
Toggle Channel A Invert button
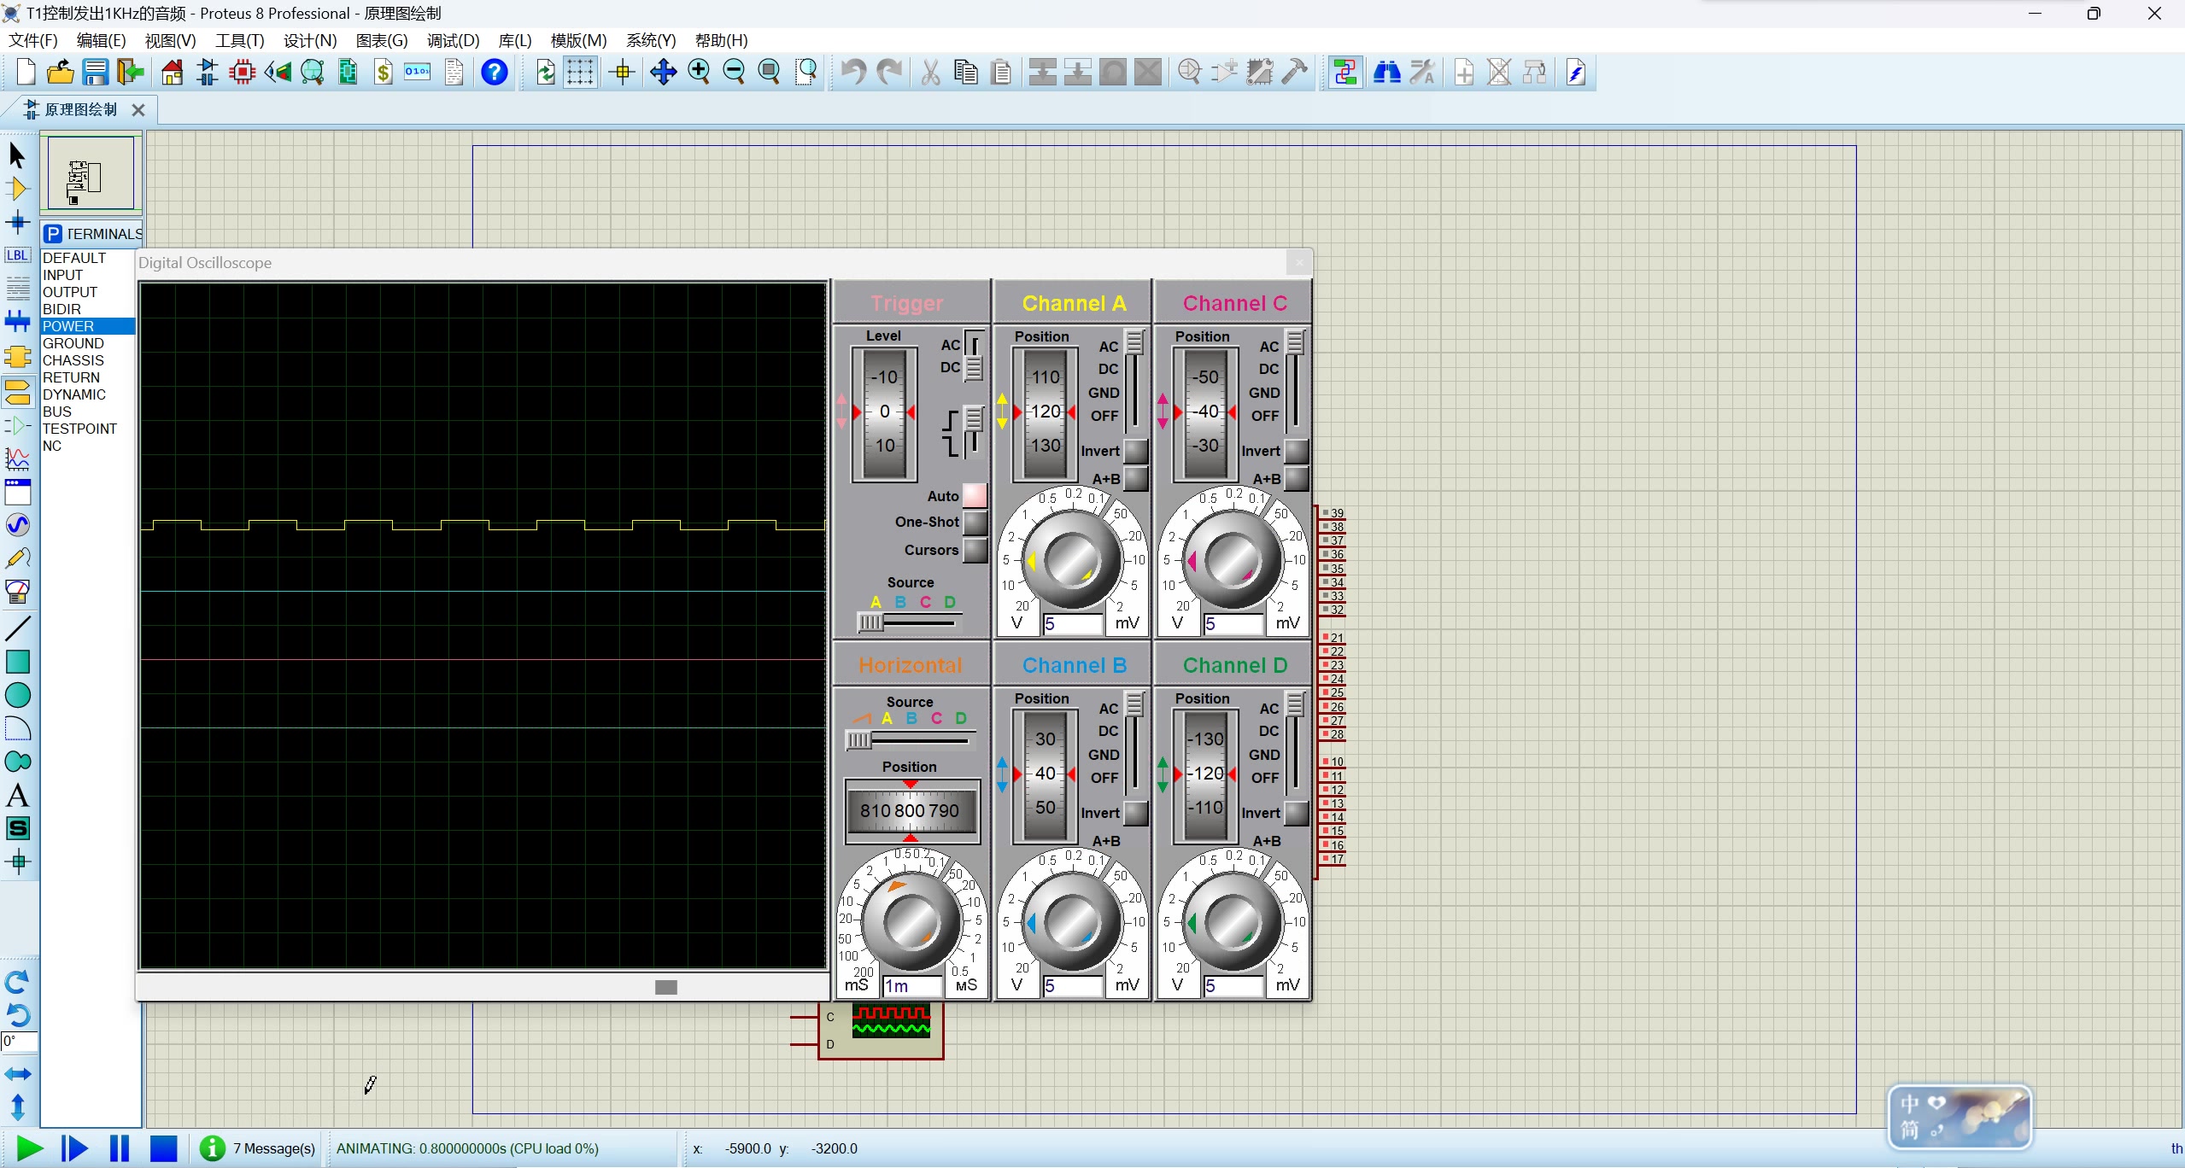point(1135,451)
